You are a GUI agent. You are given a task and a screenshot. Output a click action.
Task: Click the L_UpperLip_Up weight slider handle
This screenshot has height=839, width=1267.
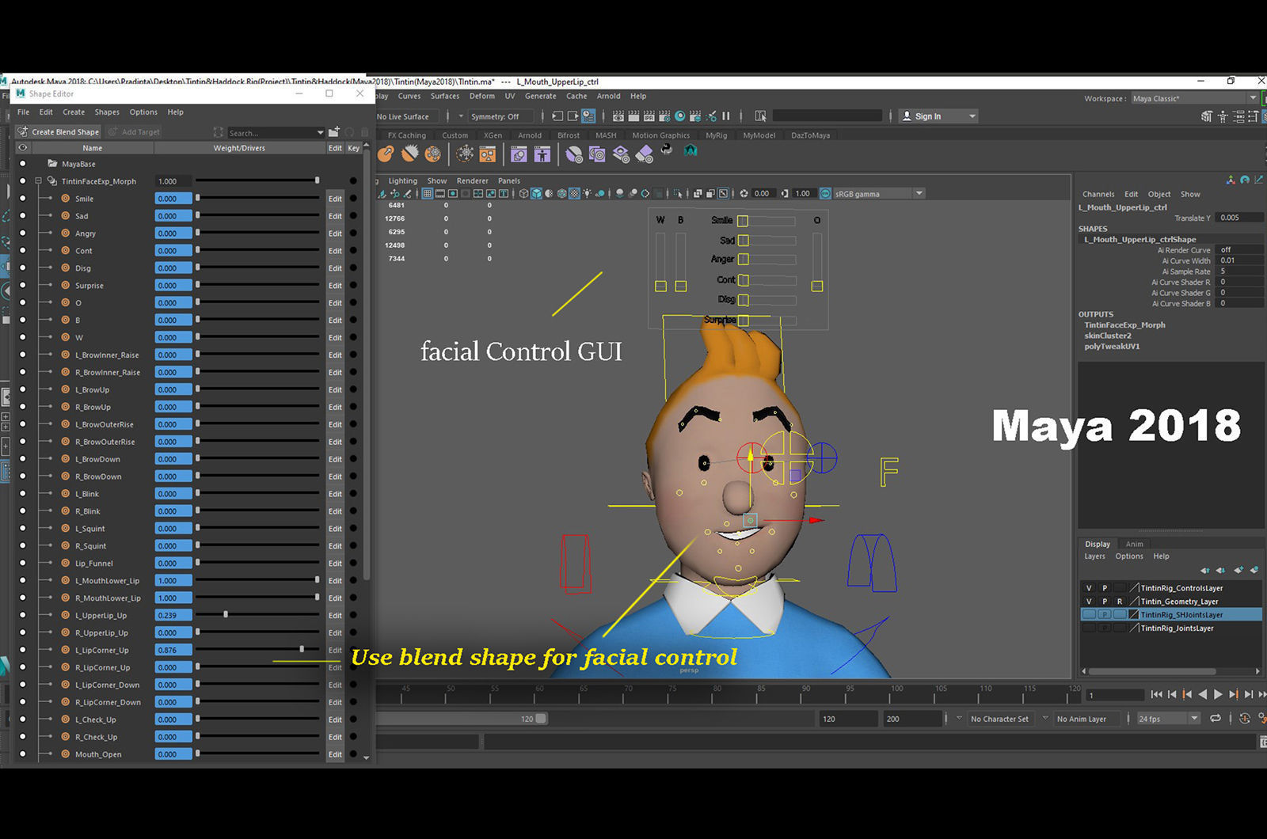pos(226,615)
